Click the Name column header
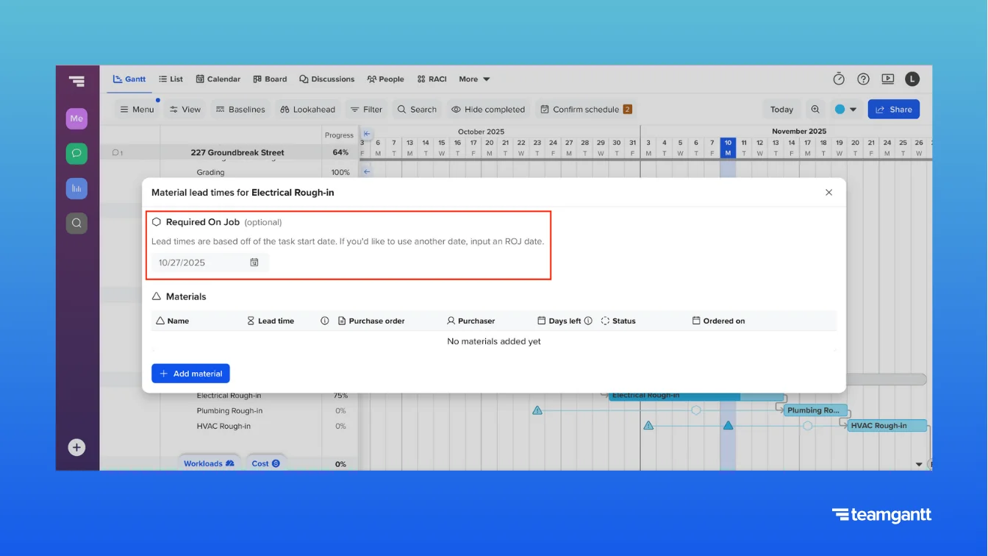The width and height of the screenshot is (988, 556). 172,321
